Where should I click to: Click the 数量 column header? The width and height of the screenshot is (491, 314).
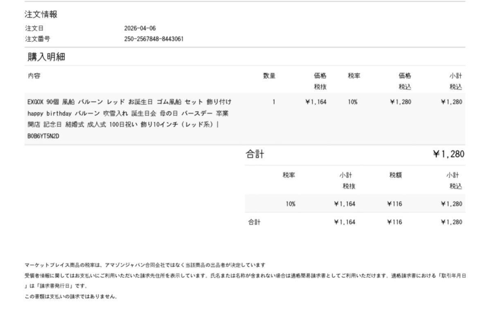tap(269, 76)
